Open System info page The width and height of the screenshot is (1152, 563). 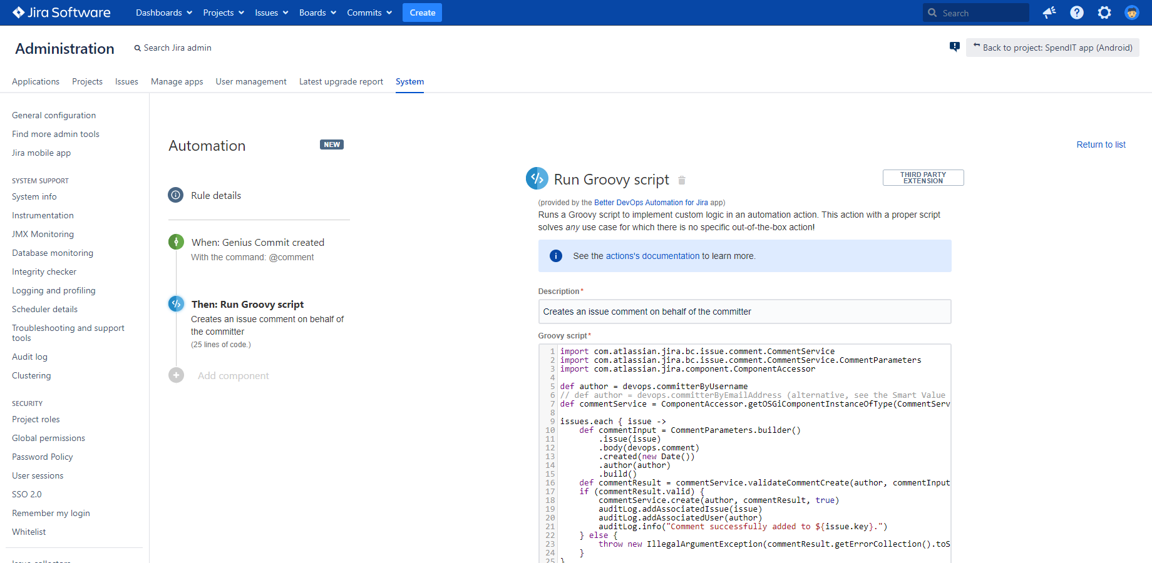(34, 196)
